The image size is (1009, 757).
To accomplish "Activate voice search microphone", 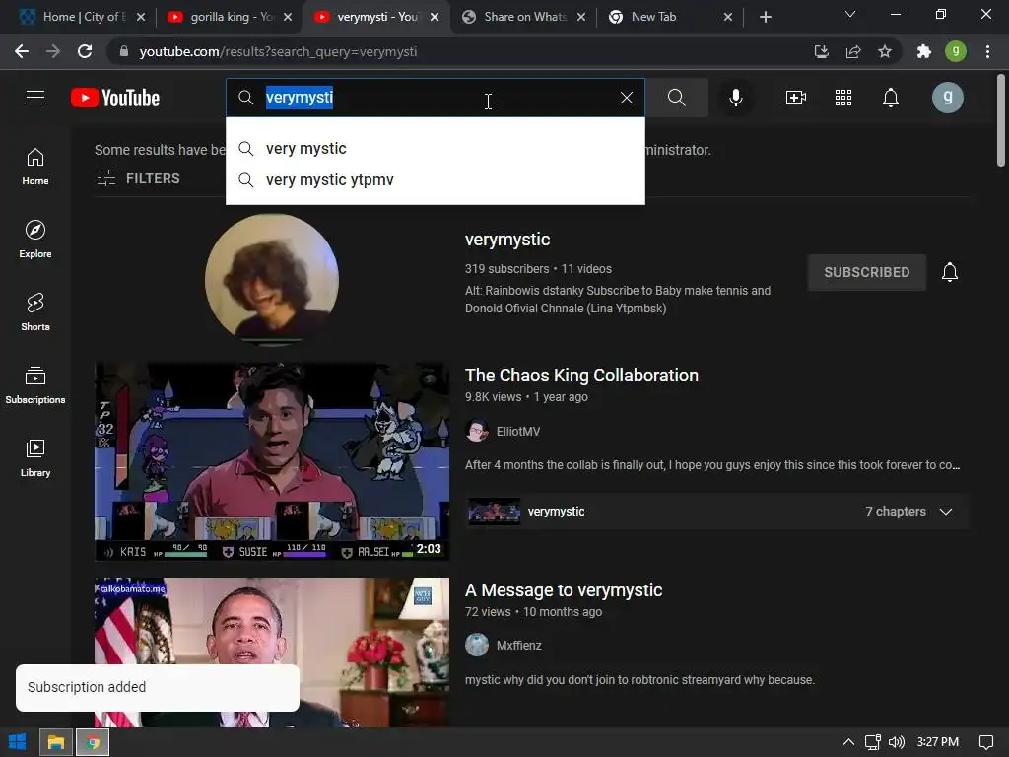I will point(735,98).
